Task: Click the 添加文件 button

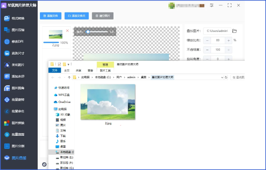Action: tap(51, 16)
